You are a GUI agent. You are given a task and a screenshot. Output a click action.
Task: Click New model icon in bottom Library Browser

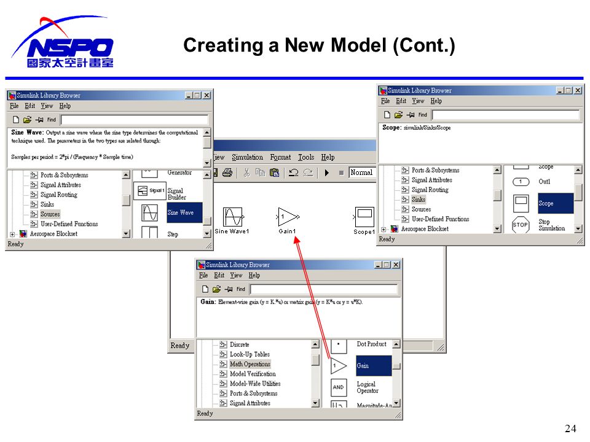pyautogui.click(x=205, y=289)
